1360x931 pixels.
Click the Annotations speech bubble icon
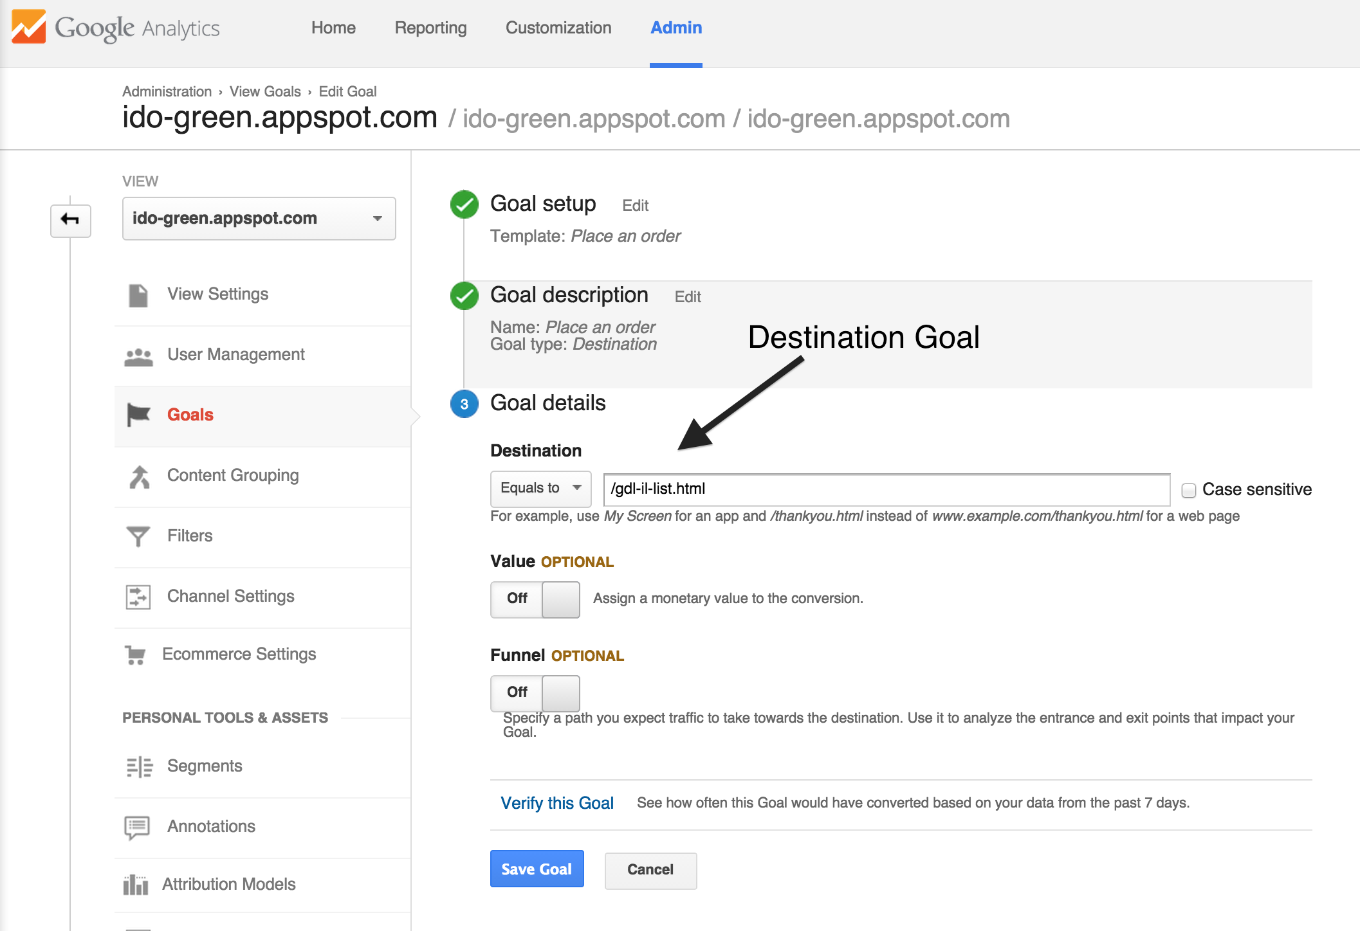(137, 827)
